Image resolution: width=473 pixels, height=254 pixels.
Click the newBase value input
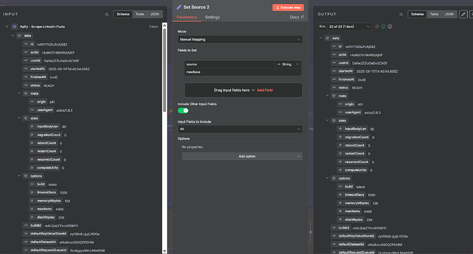243,72
